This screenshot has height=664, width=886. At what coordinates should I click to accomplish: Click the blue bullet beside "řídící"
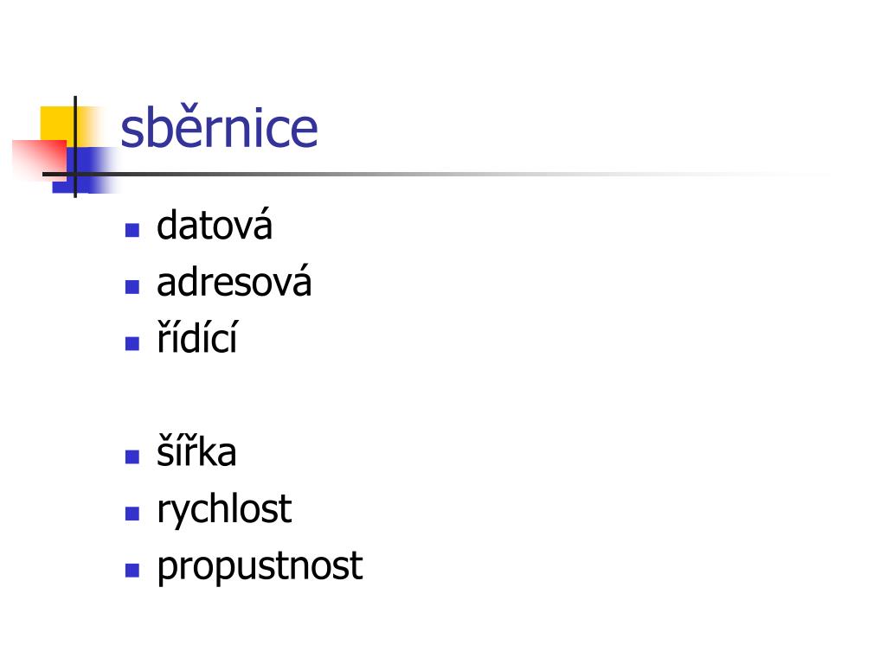click(x=132, y=343)
